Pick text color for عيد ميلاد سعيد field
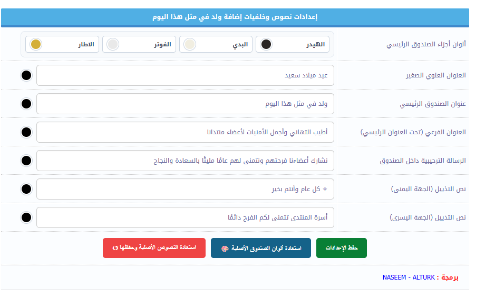 tap(26, 75)
